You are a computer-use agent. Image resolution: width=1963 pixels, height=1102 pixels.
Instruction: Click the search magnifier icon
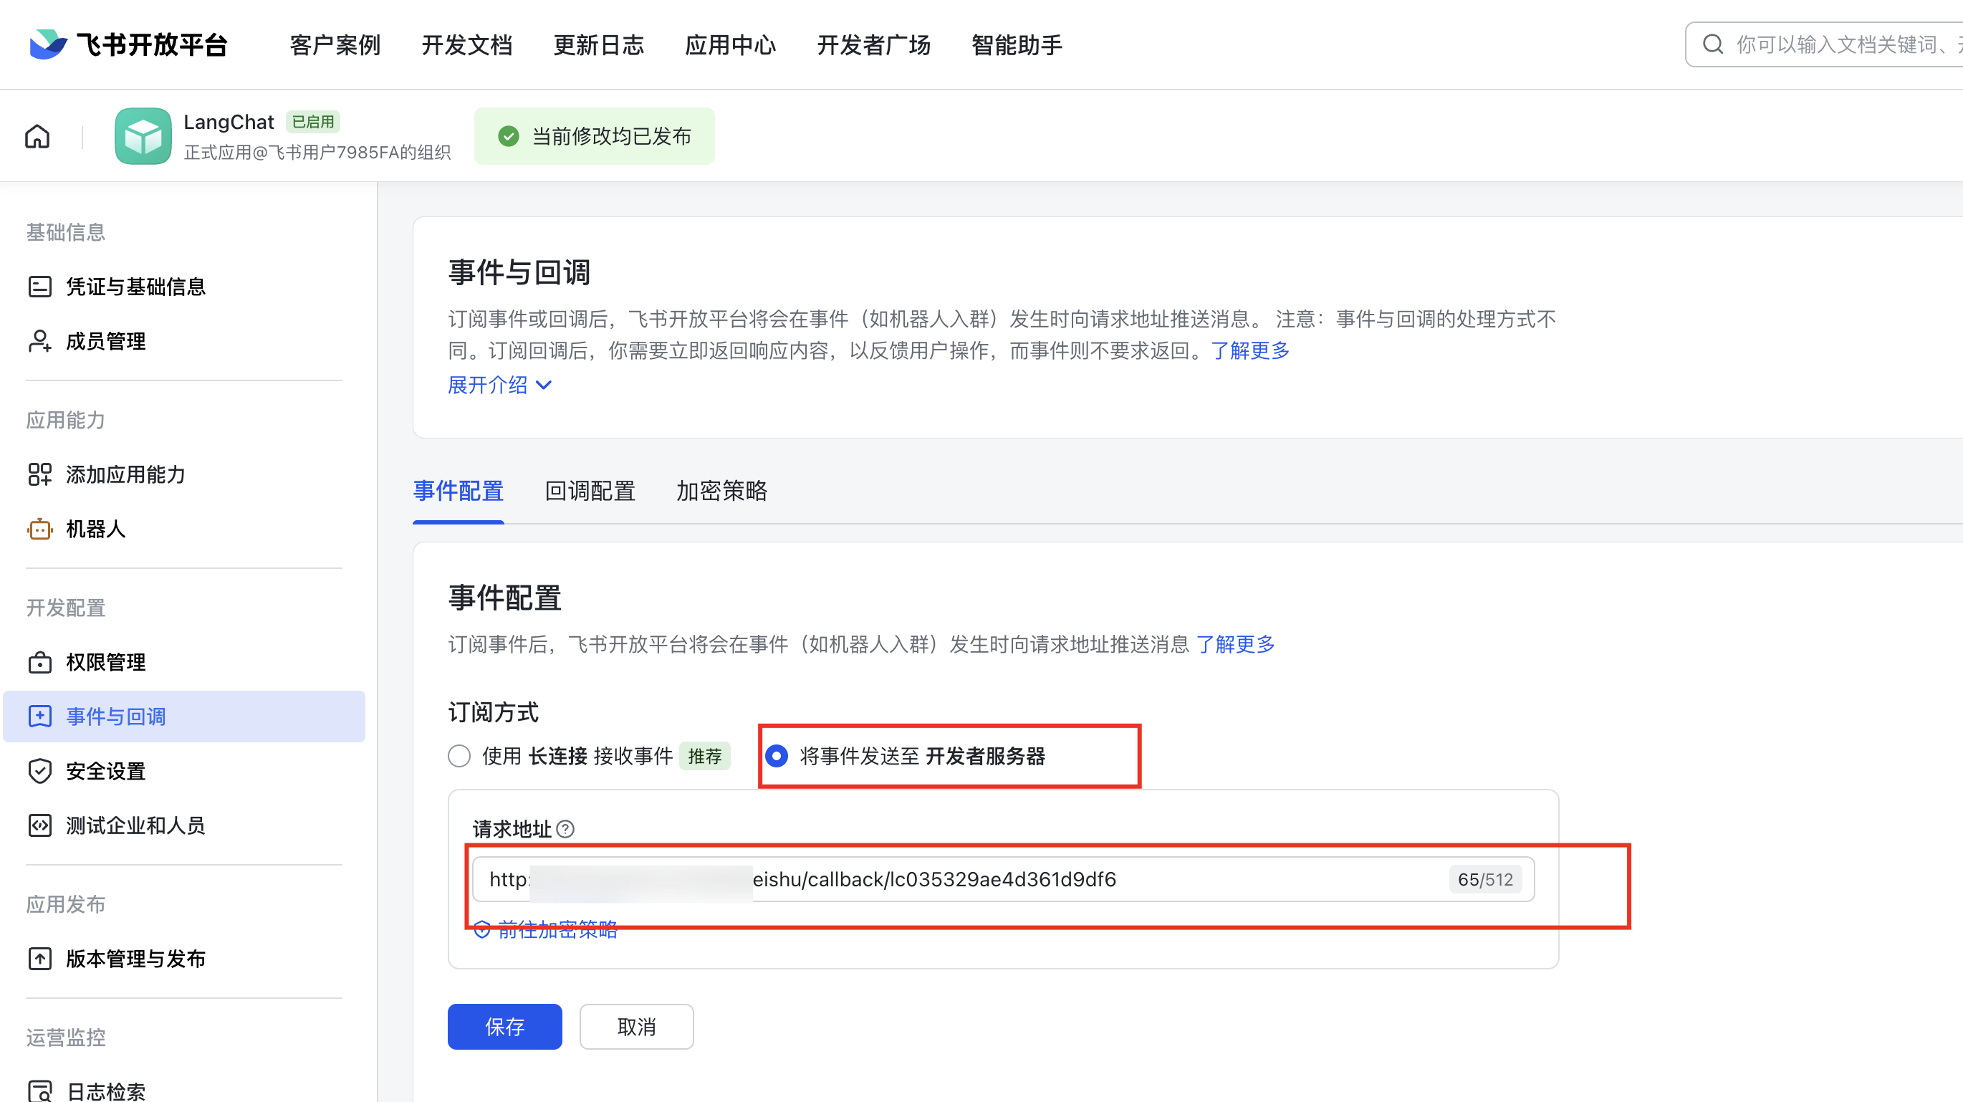(x=1712, y=45)
